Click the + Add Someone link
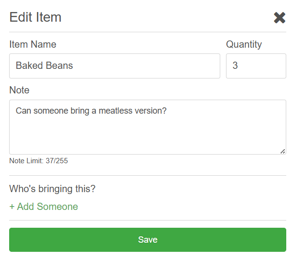The height and width of the screenshot is (260, 293). (x=44, y=207)
